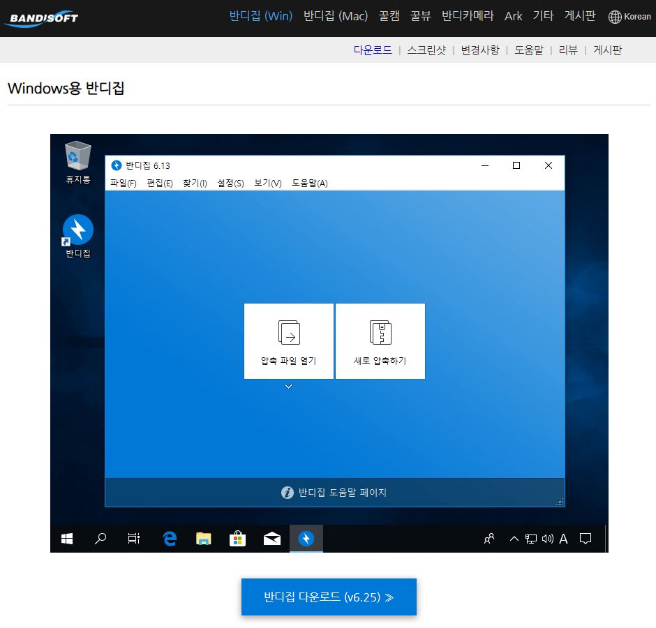Click the network tray icon

click(531, 539)
